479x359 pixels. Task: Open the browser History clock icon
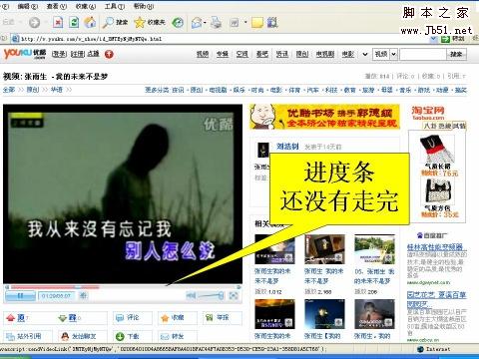(178, 23)
